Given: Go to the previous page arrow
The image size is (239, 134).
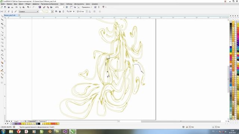Looking at the screenshot, I should click(x=12, y=121).
